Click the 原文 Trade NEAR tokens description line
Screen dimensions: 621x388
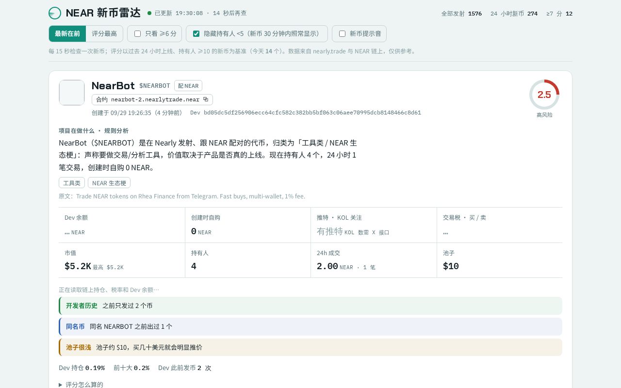click(182, 196)
